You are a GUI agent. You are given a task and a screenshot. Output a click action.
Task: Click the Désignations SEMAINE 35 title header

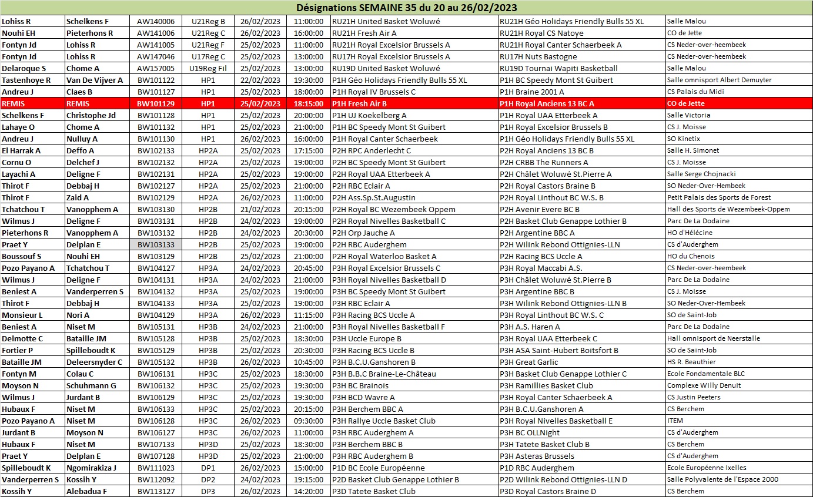pyautogui.click(x=406, y=8)
